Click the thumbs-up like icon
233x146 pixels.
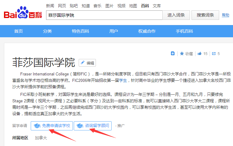click(x=199, y=53)
